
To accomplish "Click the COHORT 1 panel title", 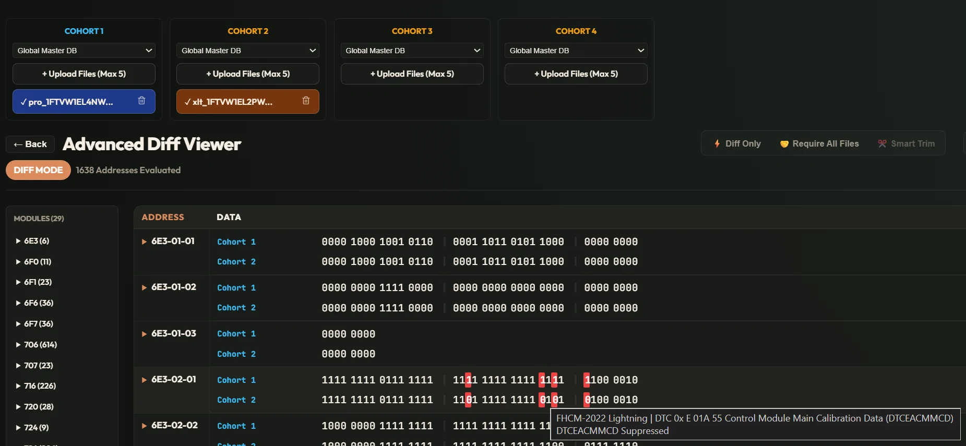I will coord(84,31).
